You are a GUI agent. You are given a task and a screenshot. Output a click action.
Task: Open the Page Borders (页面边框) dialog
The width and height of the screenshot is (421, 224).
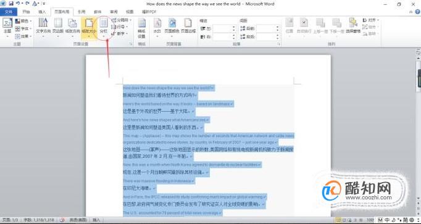pyautogui.click(x=188, y=27)
